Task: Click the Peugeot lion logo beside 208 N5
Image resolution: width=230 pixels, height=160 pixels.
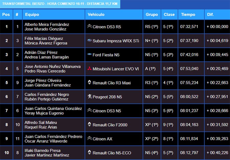Action: coord(89,96)
